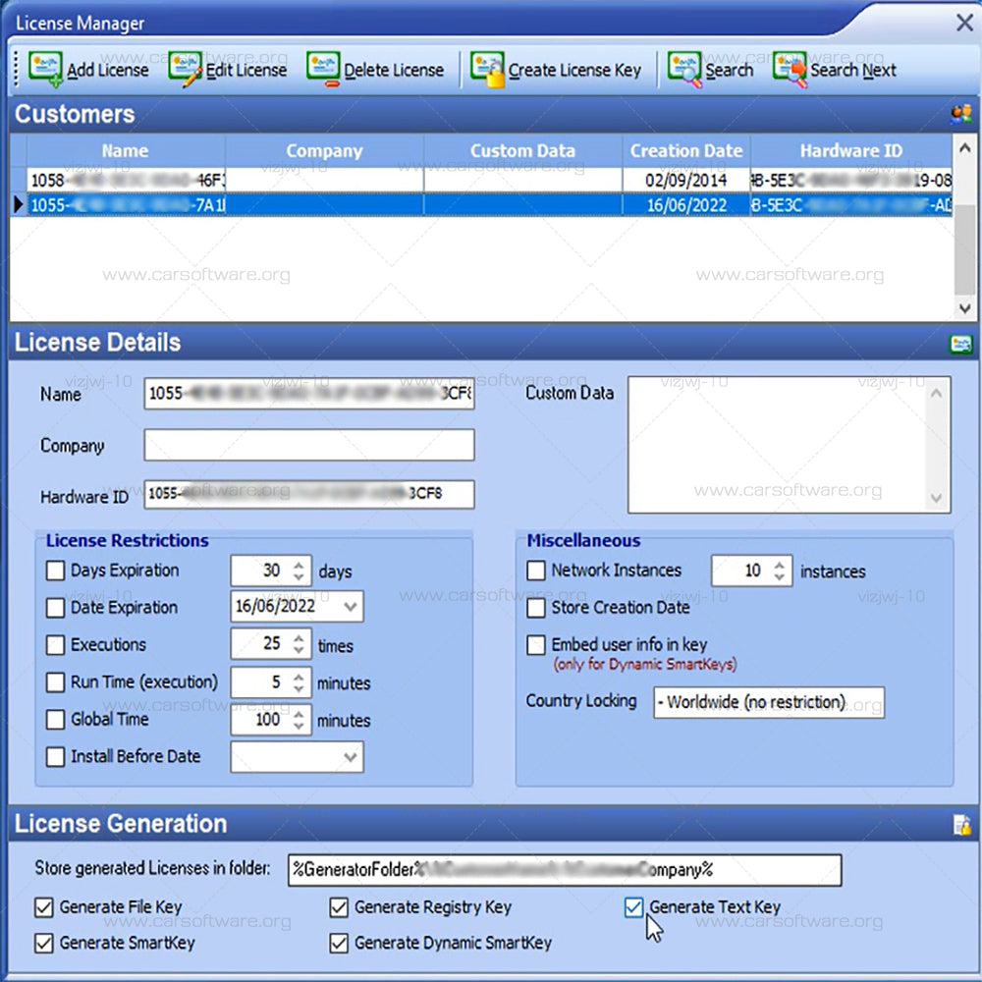982x982 pixels.
Task: Click the Hardware ID column header
Action: pyautogui.click(x=851, y=151)
